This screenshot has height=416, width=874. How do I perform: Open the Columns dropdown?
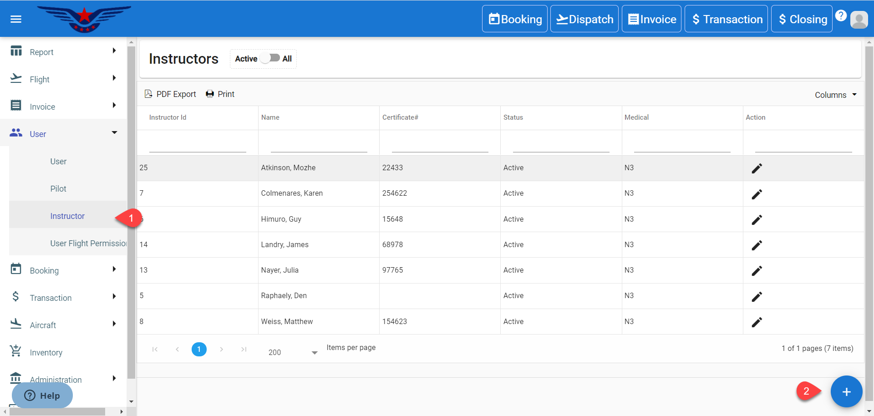click(x=835, y=95)
